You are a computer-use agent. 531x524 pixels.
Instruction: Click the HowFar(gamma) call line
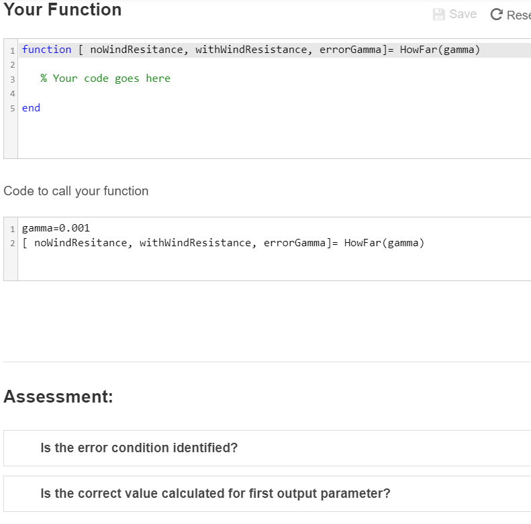[223, 243]
